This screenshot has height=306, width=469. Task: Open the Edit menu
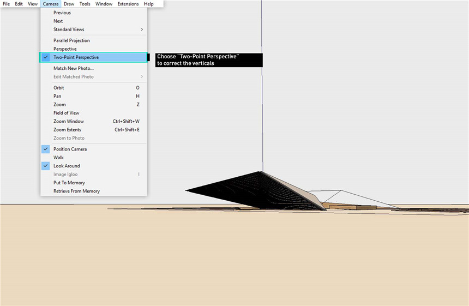19,4
